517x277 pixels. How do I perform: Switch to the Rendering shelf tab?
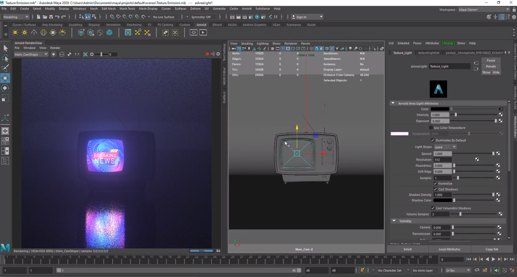(x=134, y=25)
